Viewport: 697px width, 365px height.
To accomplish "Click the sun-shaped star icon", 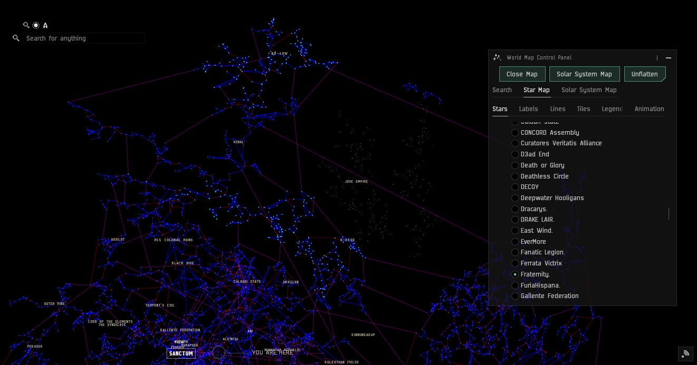I will (36, 25).
